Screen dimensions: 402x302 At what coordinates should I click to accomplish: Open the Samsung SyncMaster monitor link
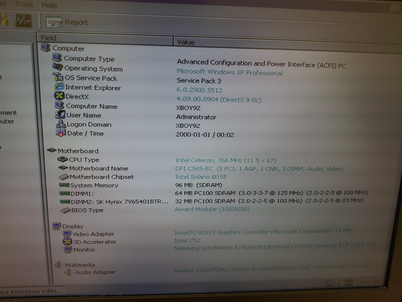(x=277, y=246)
